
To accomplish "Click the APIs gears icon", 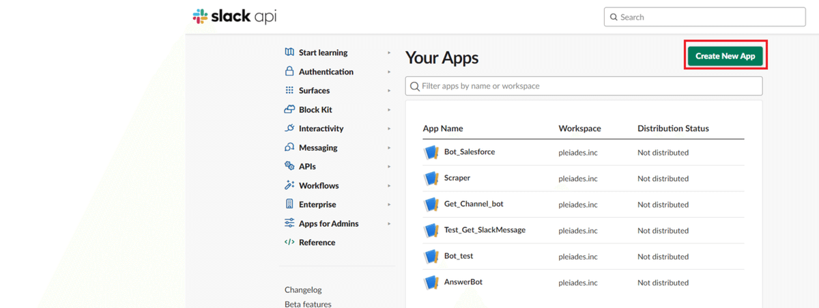I will coord(289,166).
